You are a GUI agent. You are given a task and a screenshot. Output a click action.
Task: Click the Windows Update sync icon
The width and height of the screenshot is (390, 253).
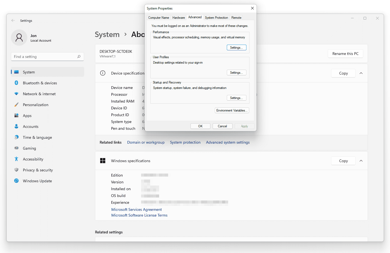pos(16,181)
